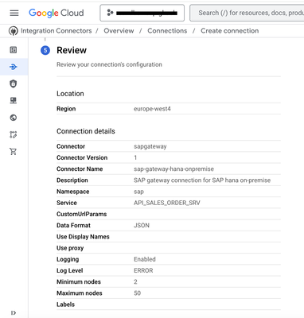This screenshot has height=318, width=304.
Task: Click the Log Level label
Action: tap(70, 270)
